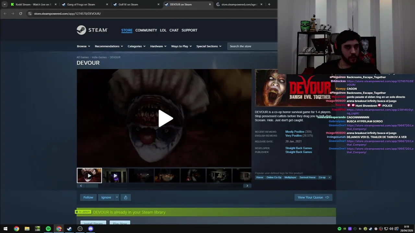This screenshot has height=233, width=415.
Task: Expand the Categories menu
Action: tap(136, 46)
